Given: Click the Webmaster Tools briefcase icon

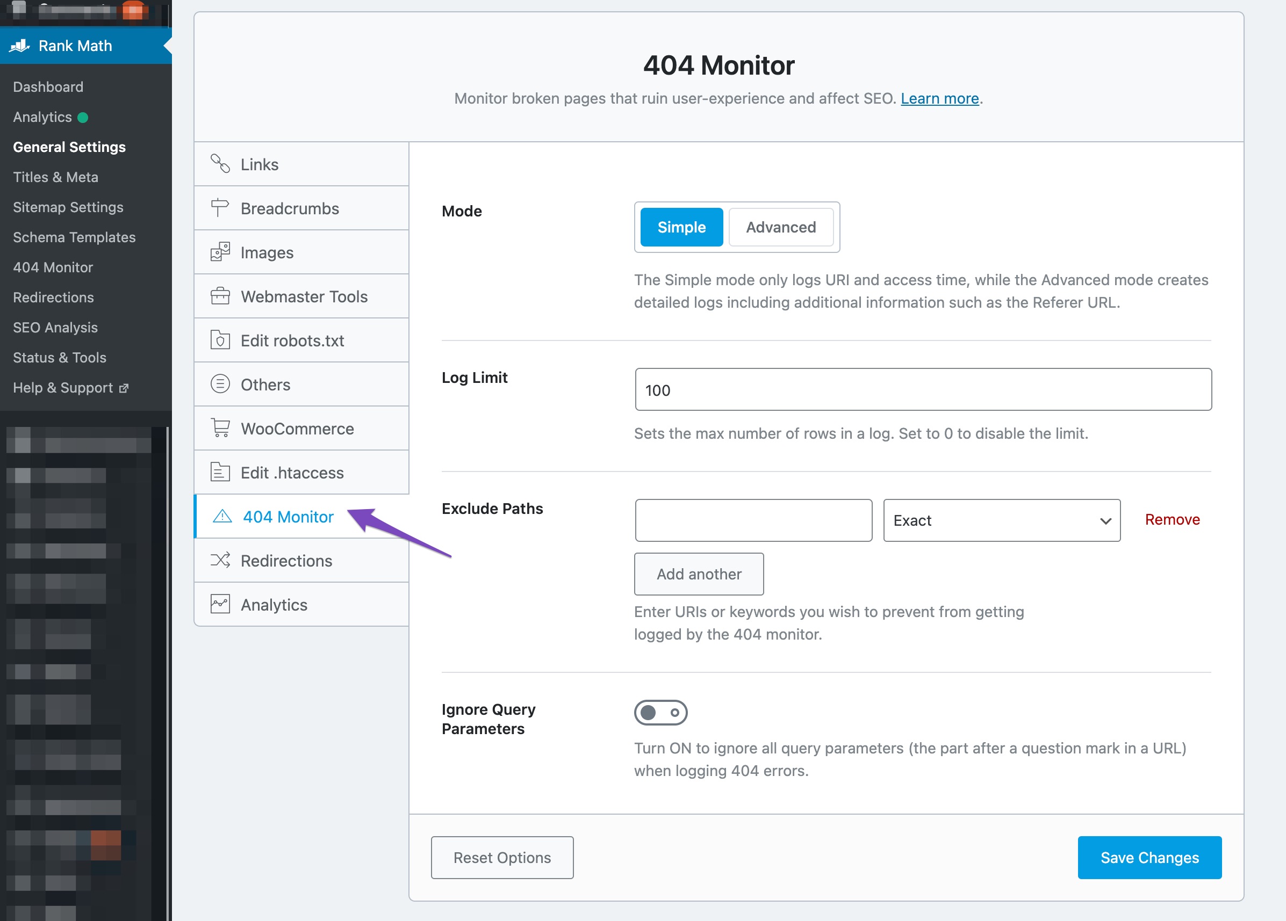Looking at the screenshot, I should 220,296.
